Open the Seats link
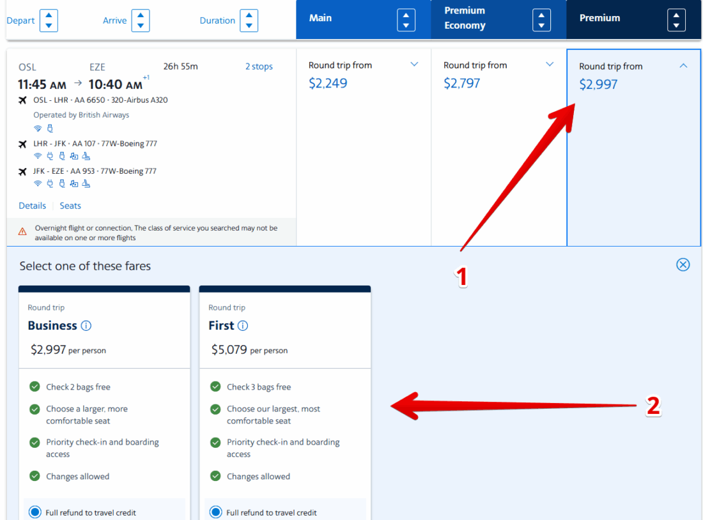Image resolution: width=703 pixels, height=520 pixels. point(70,206)
